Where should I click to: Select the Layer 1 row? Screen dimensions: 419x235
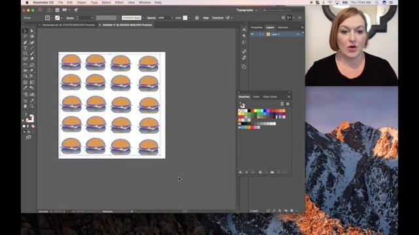point(276,35)
